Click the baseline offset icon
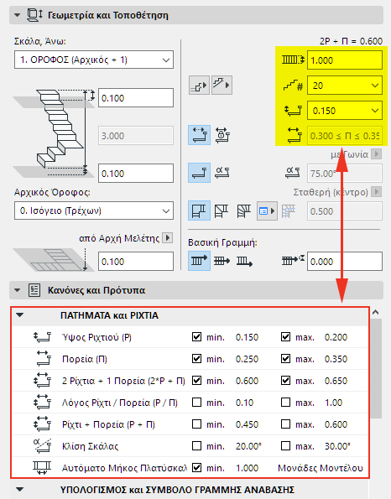This screenshot has height=499, width=391. pos(294,260)
